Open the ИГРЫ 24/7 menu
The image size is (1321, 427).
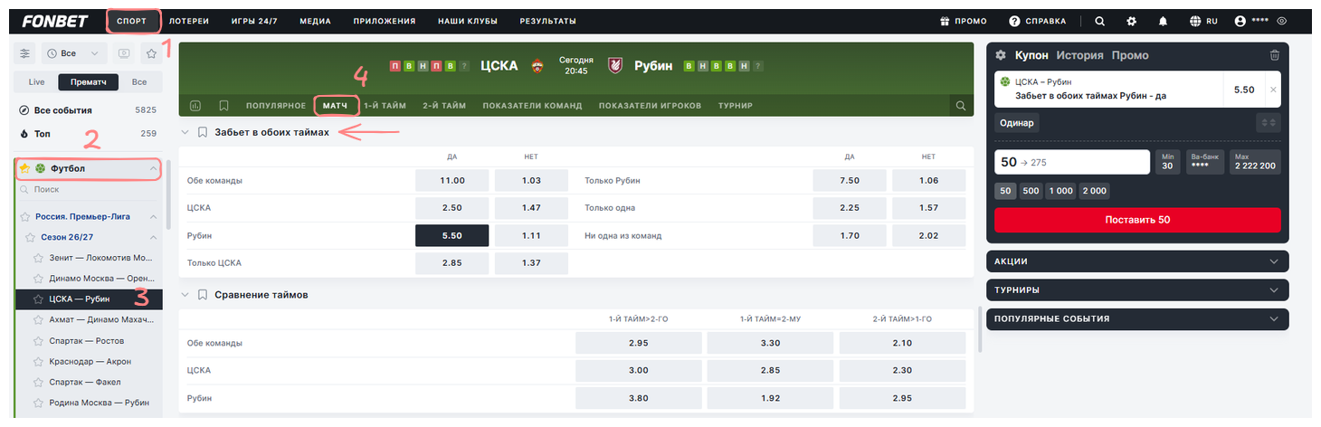point(255,21)
